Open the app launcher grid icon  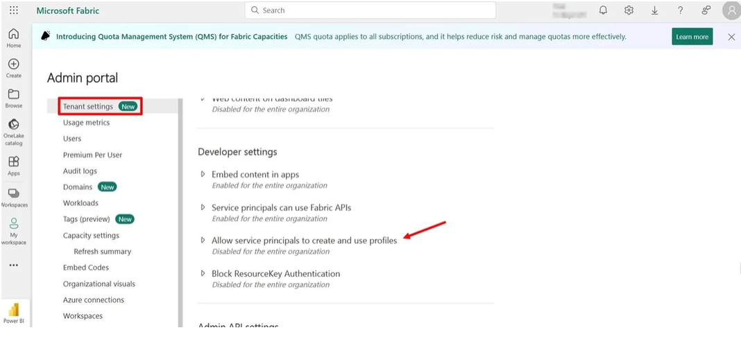coord(14,10)
